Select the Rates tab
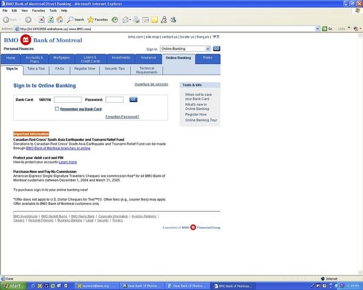This screenshot has height=290, width=363. tap(208, 59)
